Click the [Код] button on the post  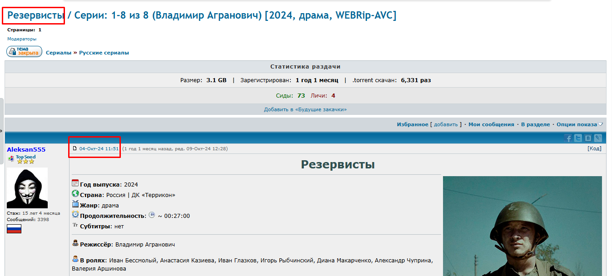coord(594,148)
